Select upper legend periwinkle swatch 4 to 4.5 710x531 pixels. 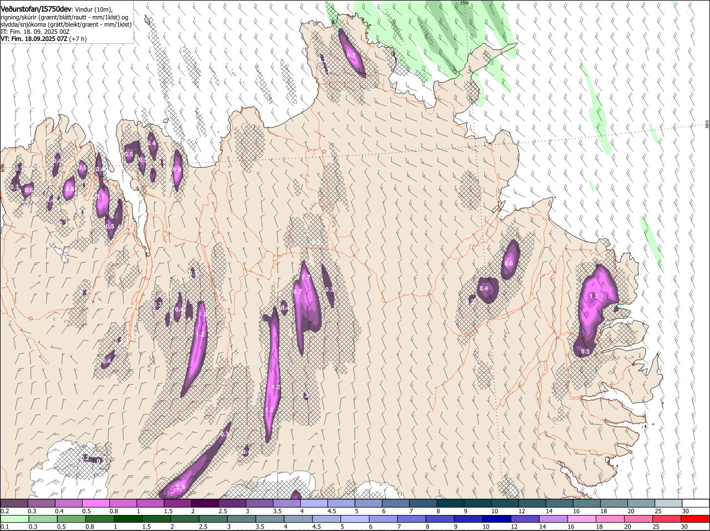click(314, 503)
